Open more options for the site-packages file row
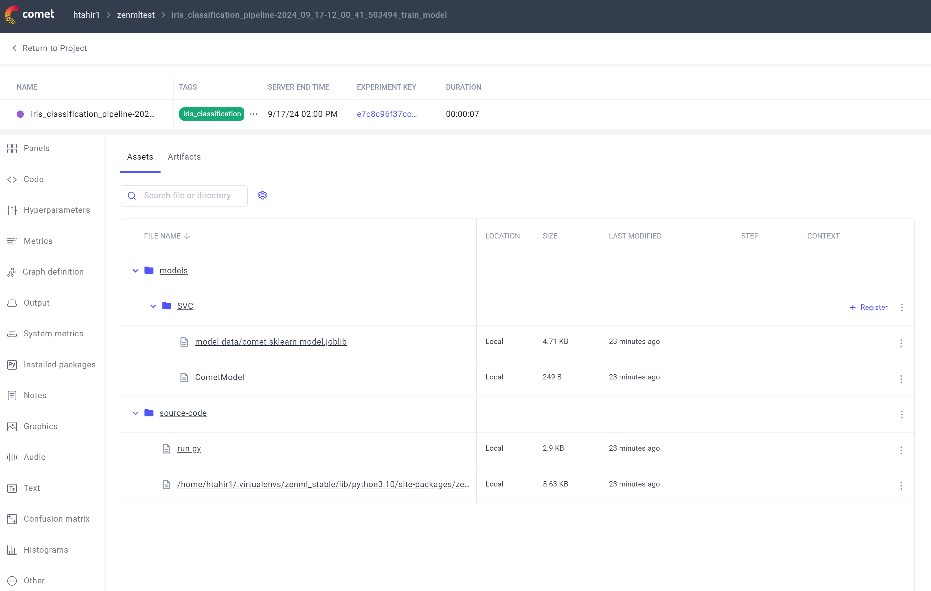Viewport: 931px width, 591px height. coord(901,486)
